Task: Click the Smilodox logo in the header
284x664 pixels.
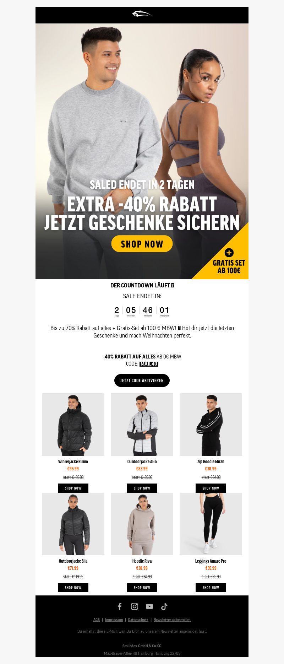Action: pos(142,14)
